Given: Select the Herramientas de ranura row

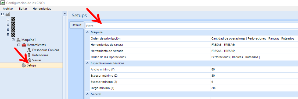Looking at the screenshot, I should click(x=150, y=45).
